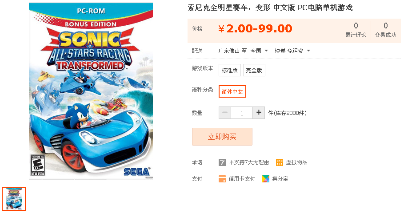Select the small product thumbnail
This screenshot has width=404, height=213.
click(x=14, y=199)
